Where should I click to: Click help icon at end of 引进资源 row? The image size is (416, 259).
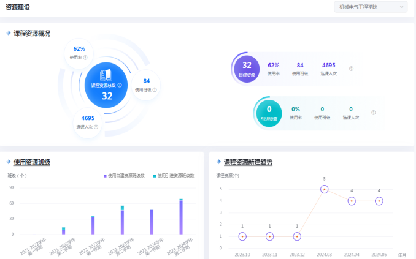click(x=373, y=113)
